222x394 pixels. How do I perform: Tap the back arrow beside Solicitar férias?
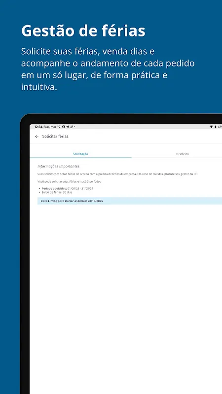point(37,136)
